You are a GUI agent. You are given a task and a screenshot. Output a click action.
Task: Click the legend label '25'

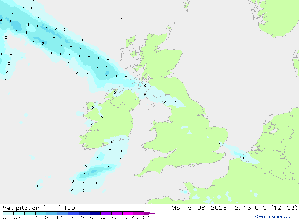click(x=92, y=217)
